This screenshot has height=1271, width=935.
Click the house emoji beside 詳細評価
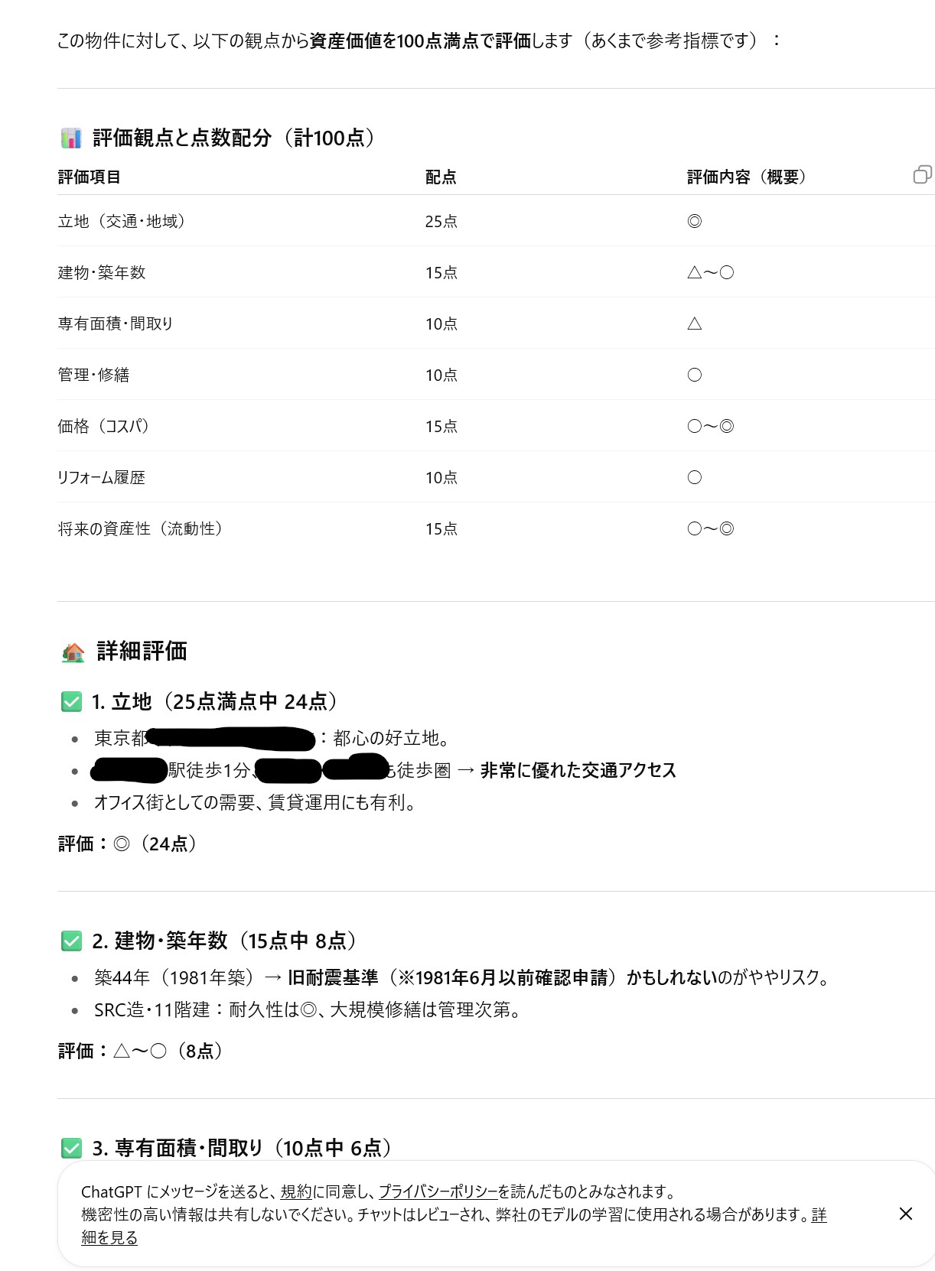tap(73, 652)
